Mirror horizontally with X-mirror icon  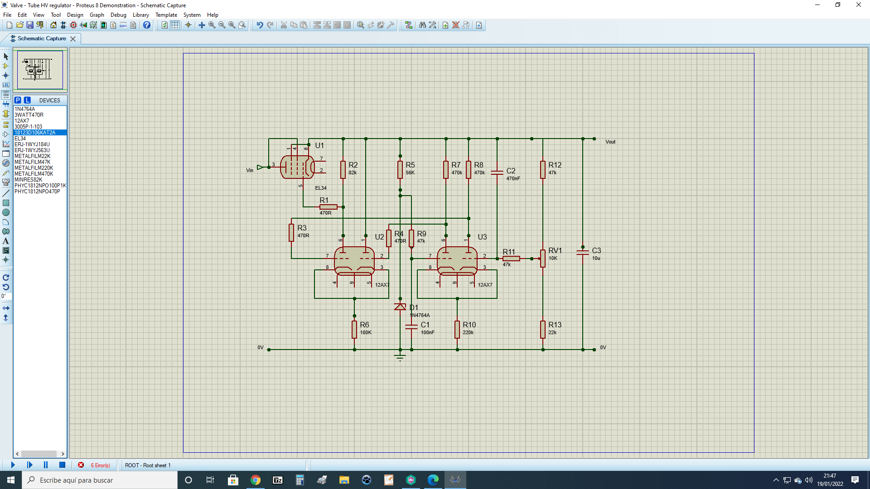pos(6,308)
